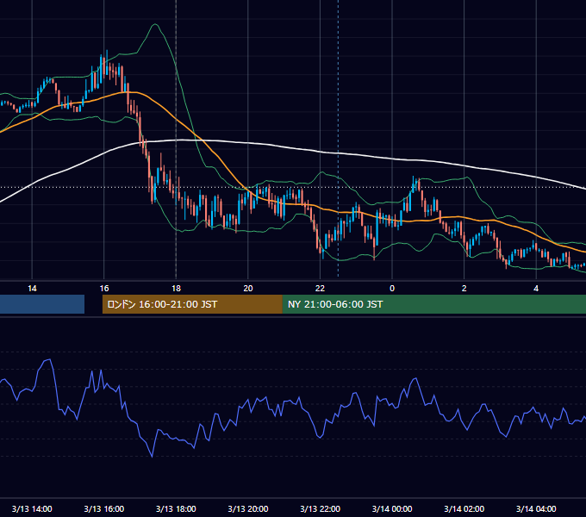Click the dashed vertical time marker at 22:30
Screen dimensions: 586x517
[x=338, y=138]
